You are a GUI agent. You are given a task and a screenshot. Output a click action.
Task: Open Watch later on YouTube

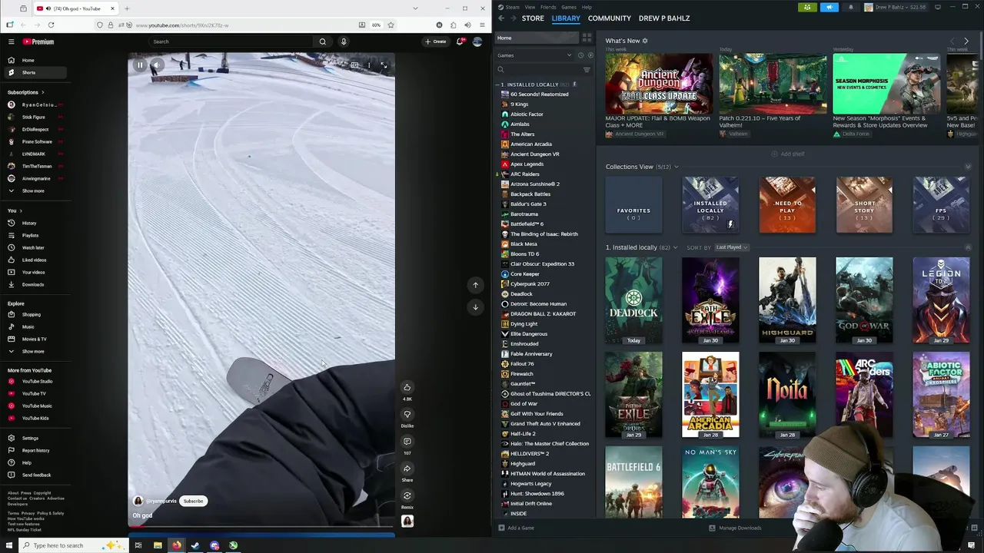coord(34,247)
